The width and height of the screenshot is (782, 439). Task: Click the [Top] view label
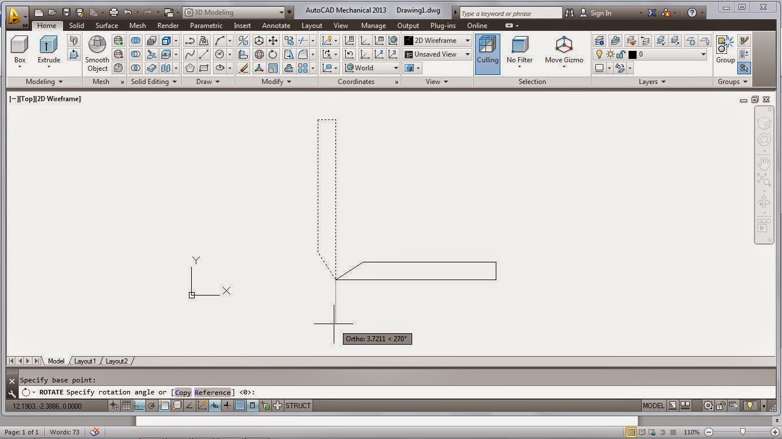click(26, 99)
